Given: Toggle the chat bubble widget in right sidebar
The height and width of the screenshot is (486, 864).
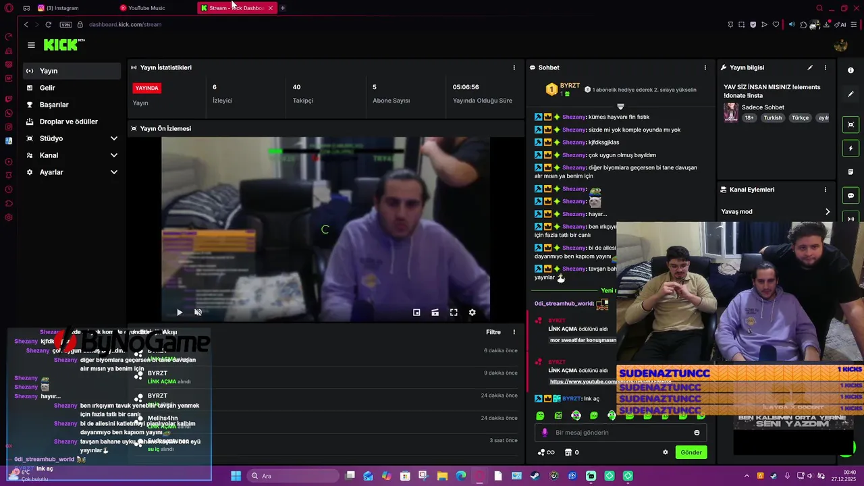Looking at the screenshot, I should coord(850,196).
